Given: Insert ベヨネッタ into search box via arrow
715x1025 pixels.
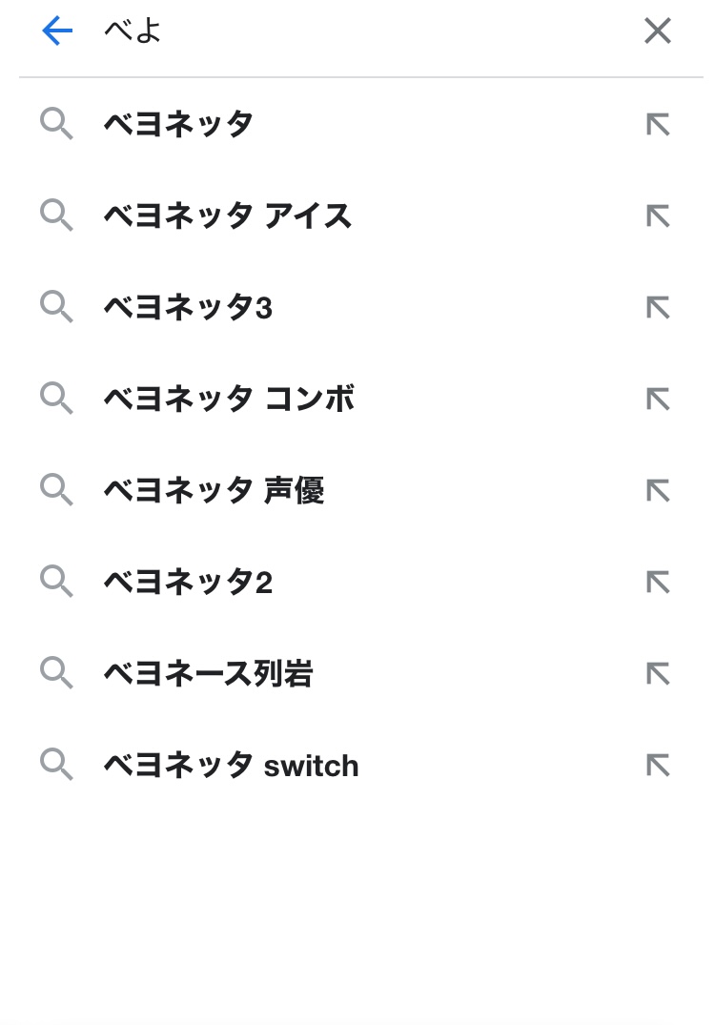Looking at the screenshot, I should 658,124.
